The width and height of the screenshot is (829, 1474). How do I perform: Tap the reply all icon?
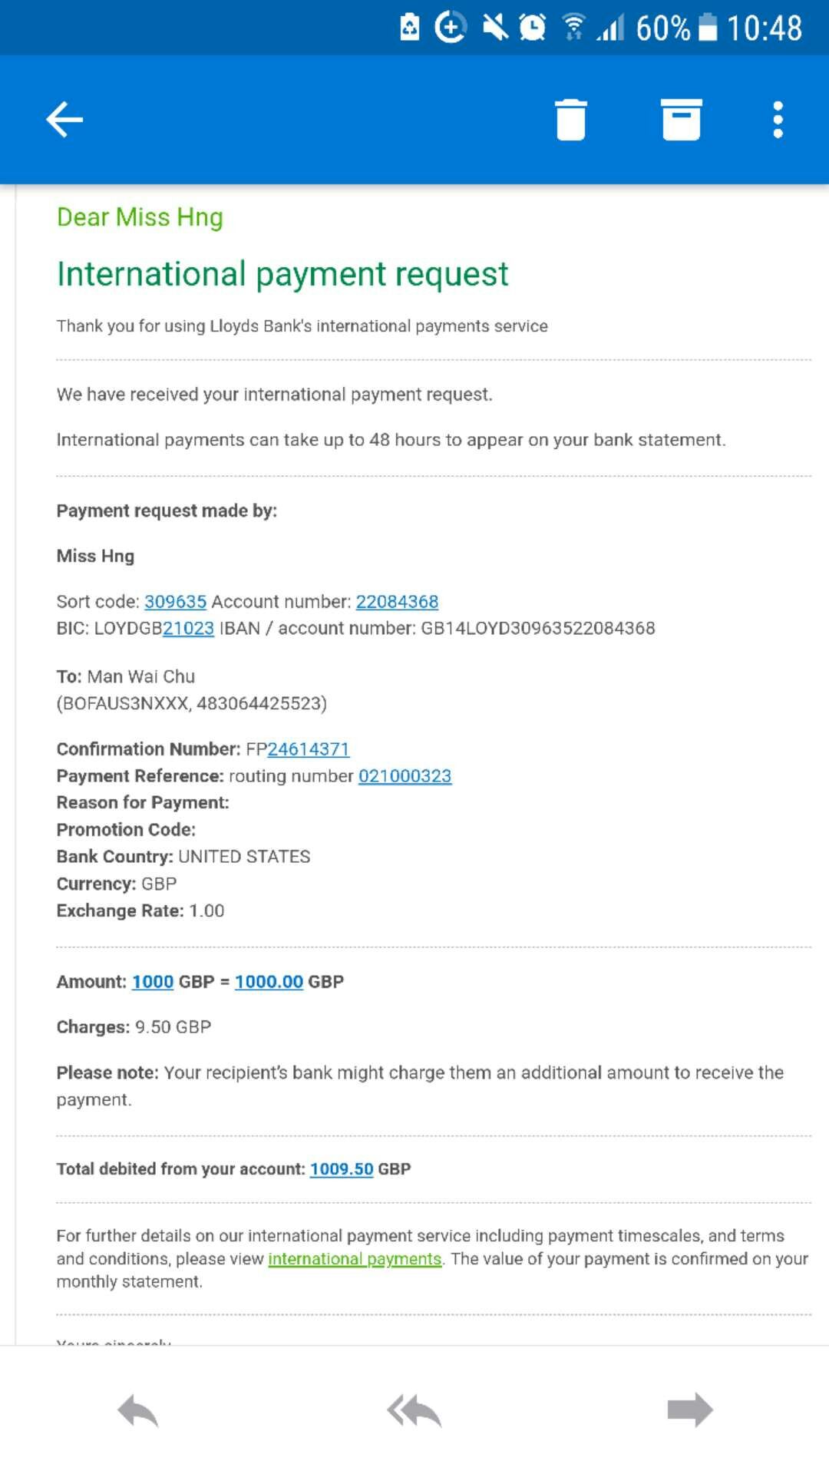tap(414, 1410)
